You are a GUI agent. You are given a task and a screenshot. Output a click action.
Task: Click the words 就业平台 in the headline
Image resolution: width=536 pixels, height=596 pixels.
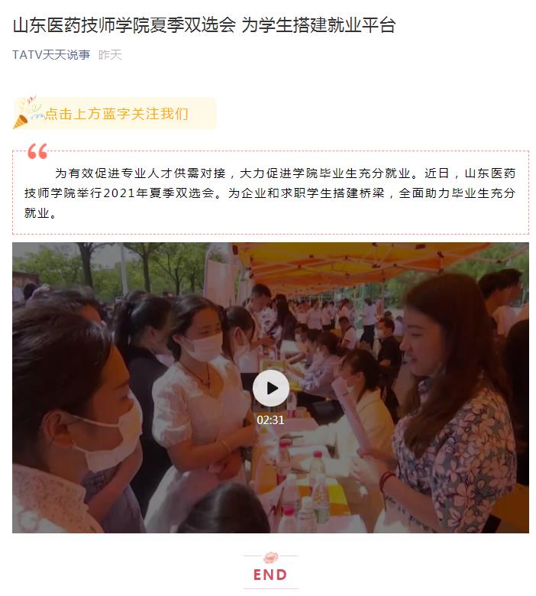361,25
